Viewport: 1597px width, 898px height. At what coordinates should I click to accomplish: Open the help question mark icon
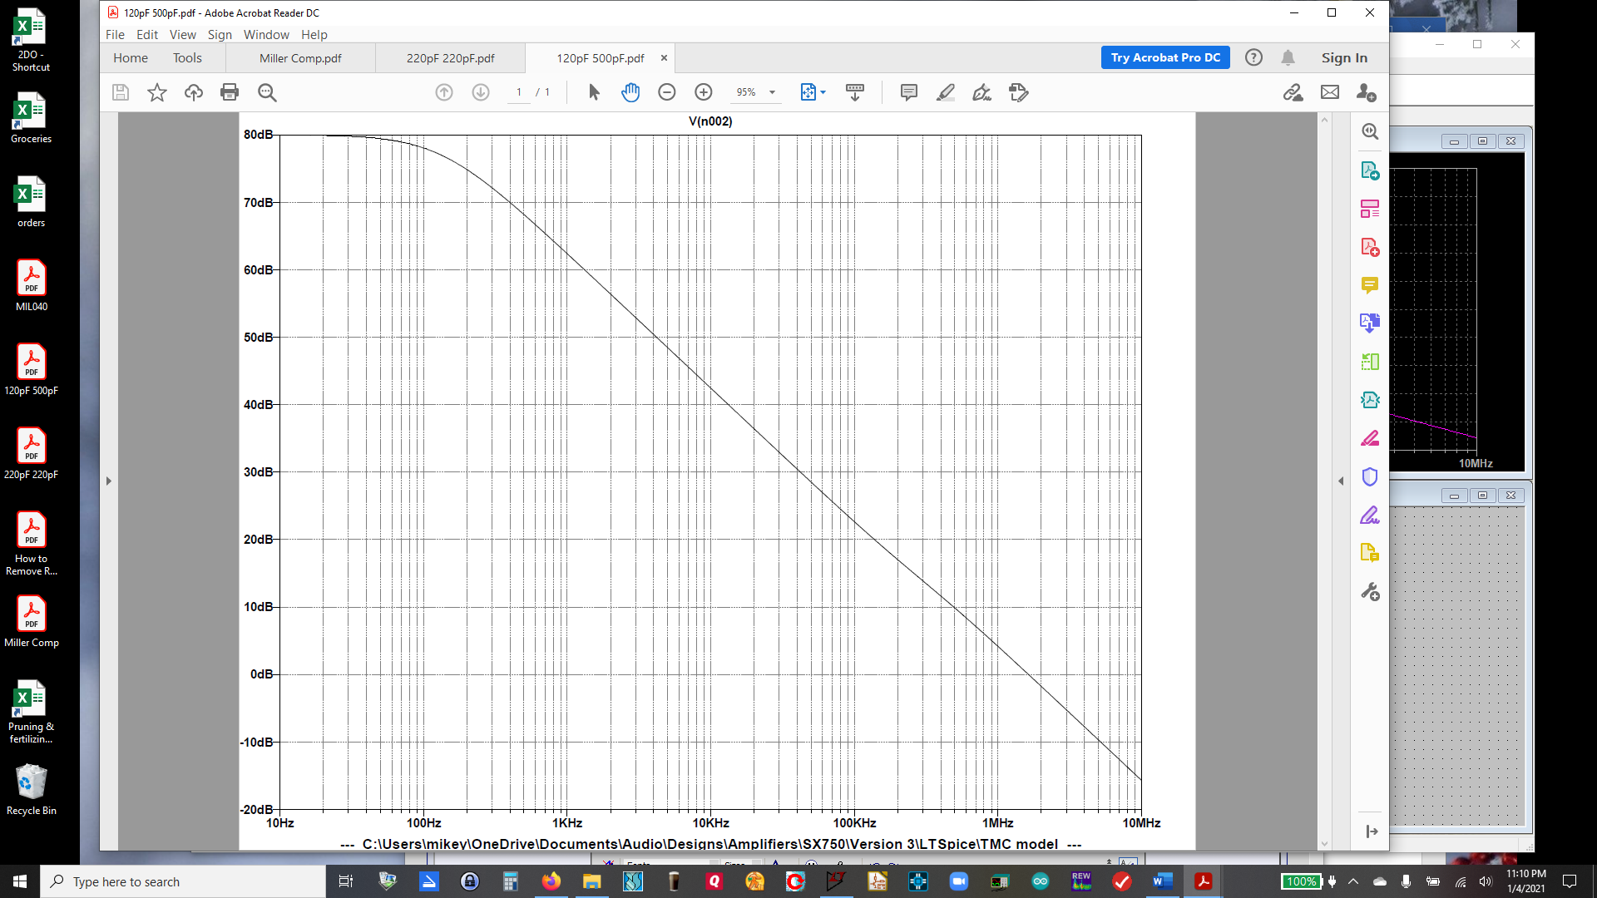(x=1253, y=57)
